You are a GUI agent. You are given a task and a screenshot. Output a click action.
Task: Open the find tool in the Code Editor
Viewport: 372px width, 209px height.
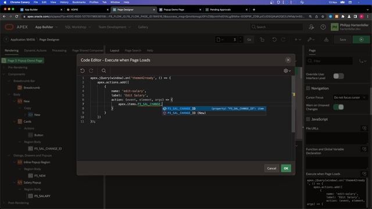point(103,71)
